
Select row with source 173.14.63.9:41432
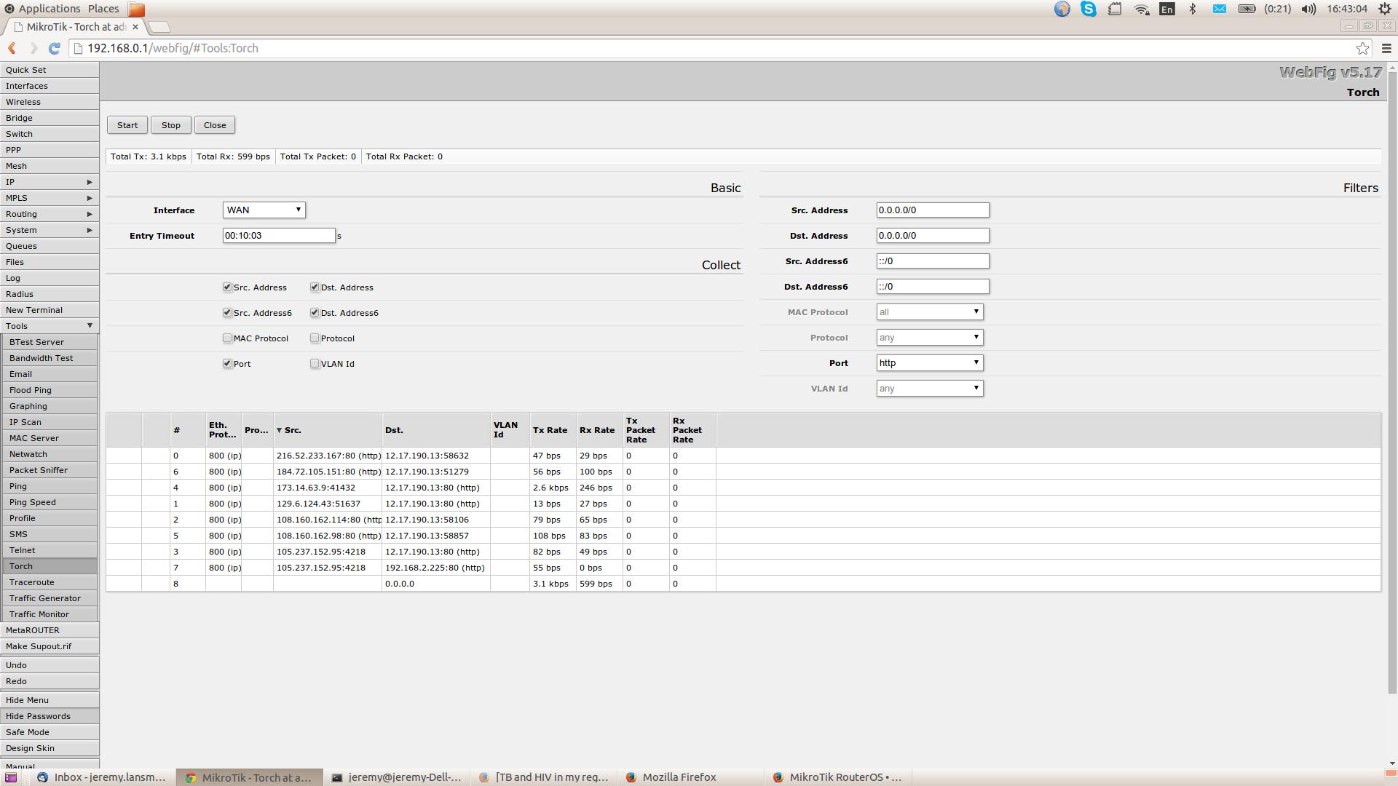(743, 488)
